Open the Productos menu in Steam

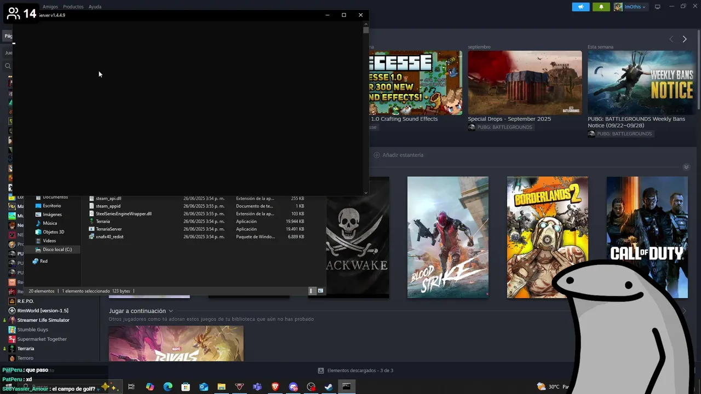[73, 7]
